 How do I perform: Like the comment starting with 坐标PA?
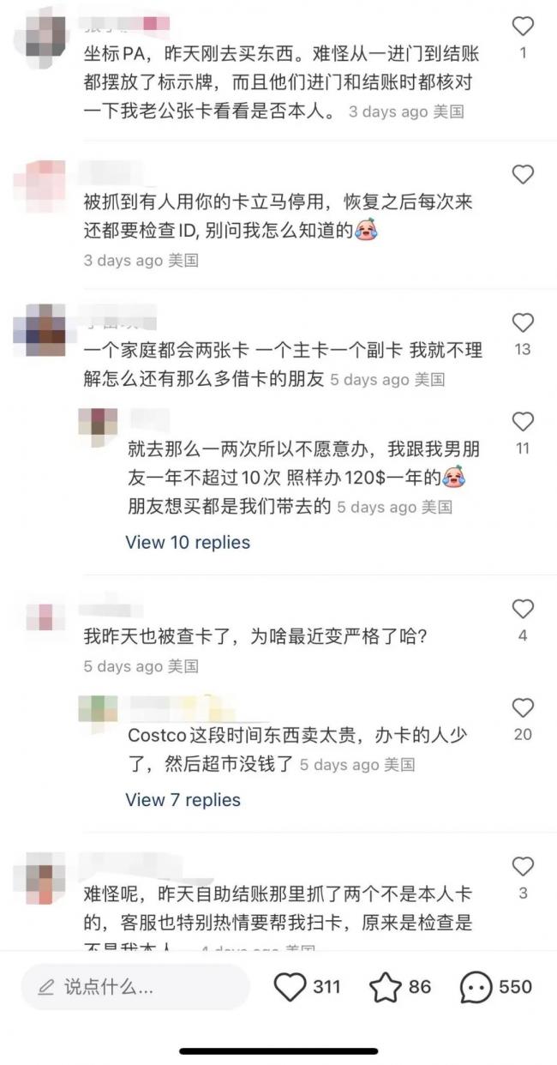coord(523,27)
